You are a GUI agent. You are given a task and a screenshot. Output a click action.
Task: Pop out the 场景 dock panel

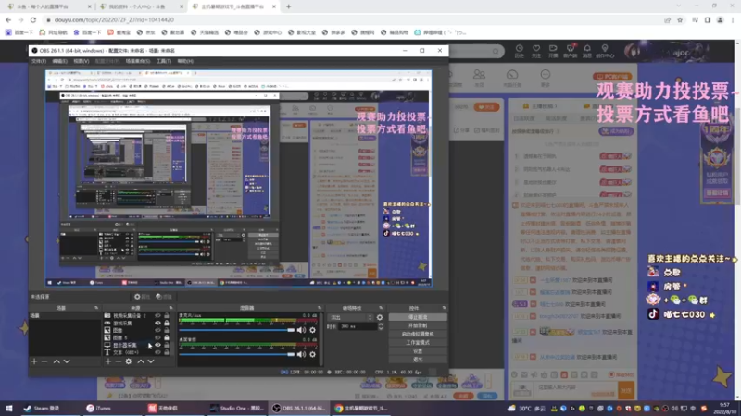(96, 308)
